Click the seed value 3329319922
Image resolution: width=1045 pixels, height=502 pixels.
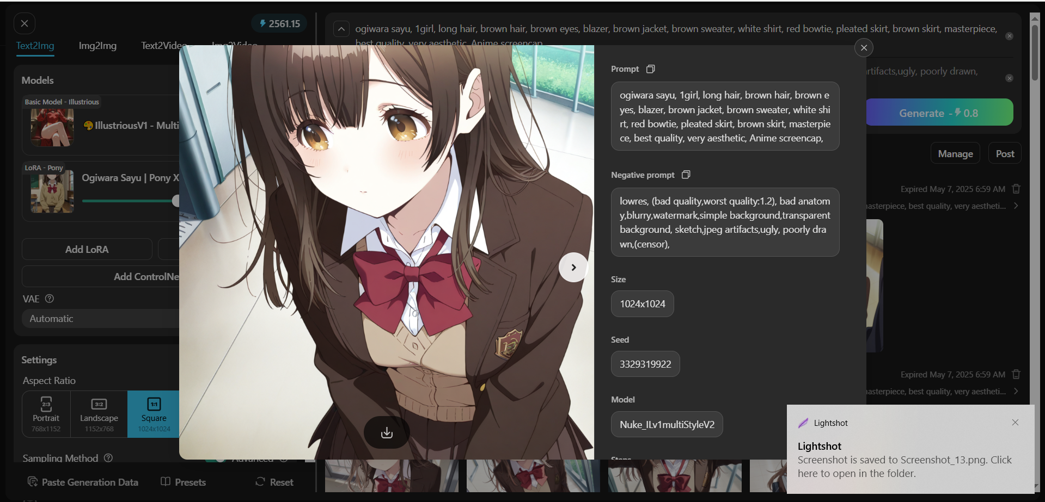coord(645,364)
